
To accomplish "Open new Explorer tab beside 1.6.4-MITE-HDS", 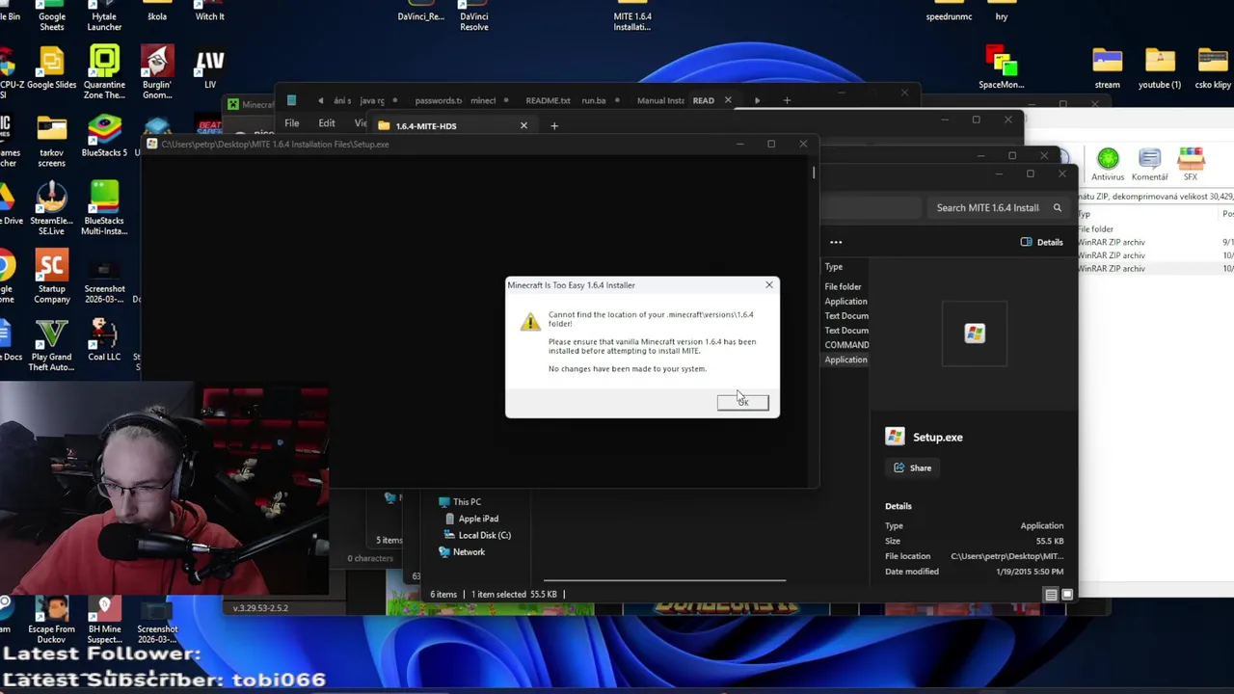I will click(x=554, y=125).
